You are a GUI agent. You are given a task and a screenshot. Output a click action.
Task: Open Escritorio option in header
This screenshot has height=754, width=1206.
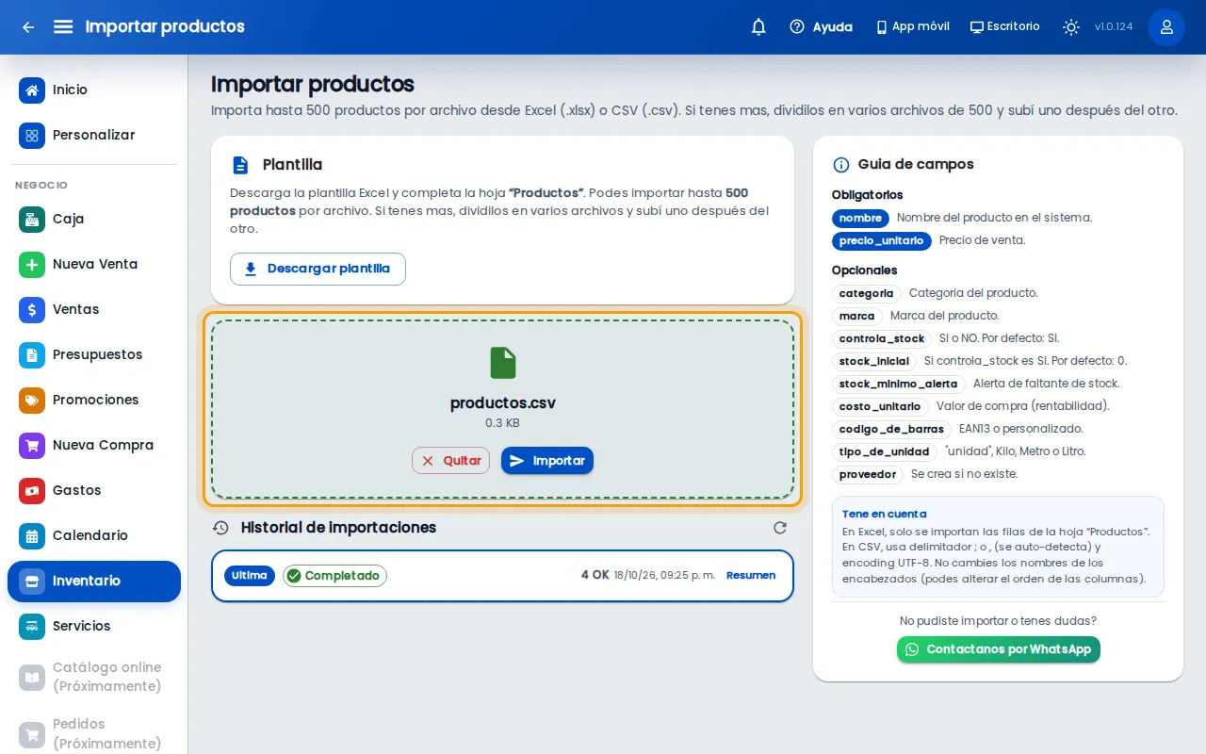(x=1005, y=27)
